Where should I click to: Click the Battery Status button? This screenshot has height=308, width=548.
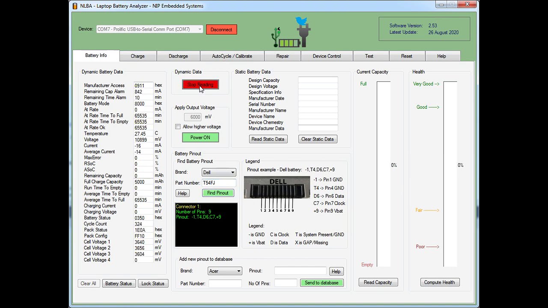(119, 284)
